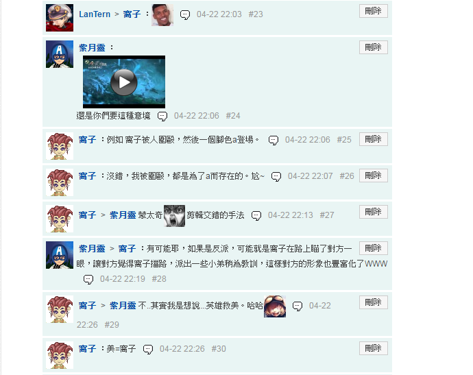The image size is (473, 375).
Task: Open LanTern username link
Action: (x=95, y=14)
